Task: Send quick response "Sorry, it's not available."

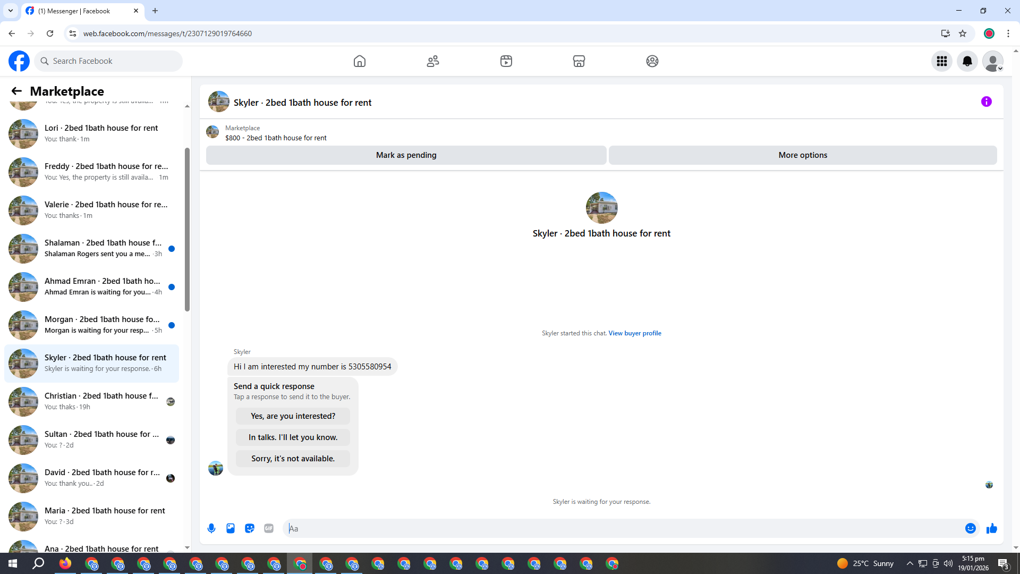Action: point(293,459)
